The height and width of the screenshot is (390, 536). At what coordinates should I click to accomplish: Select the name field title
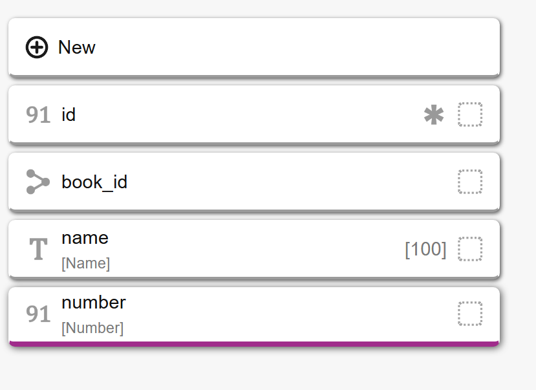point(85,237)
